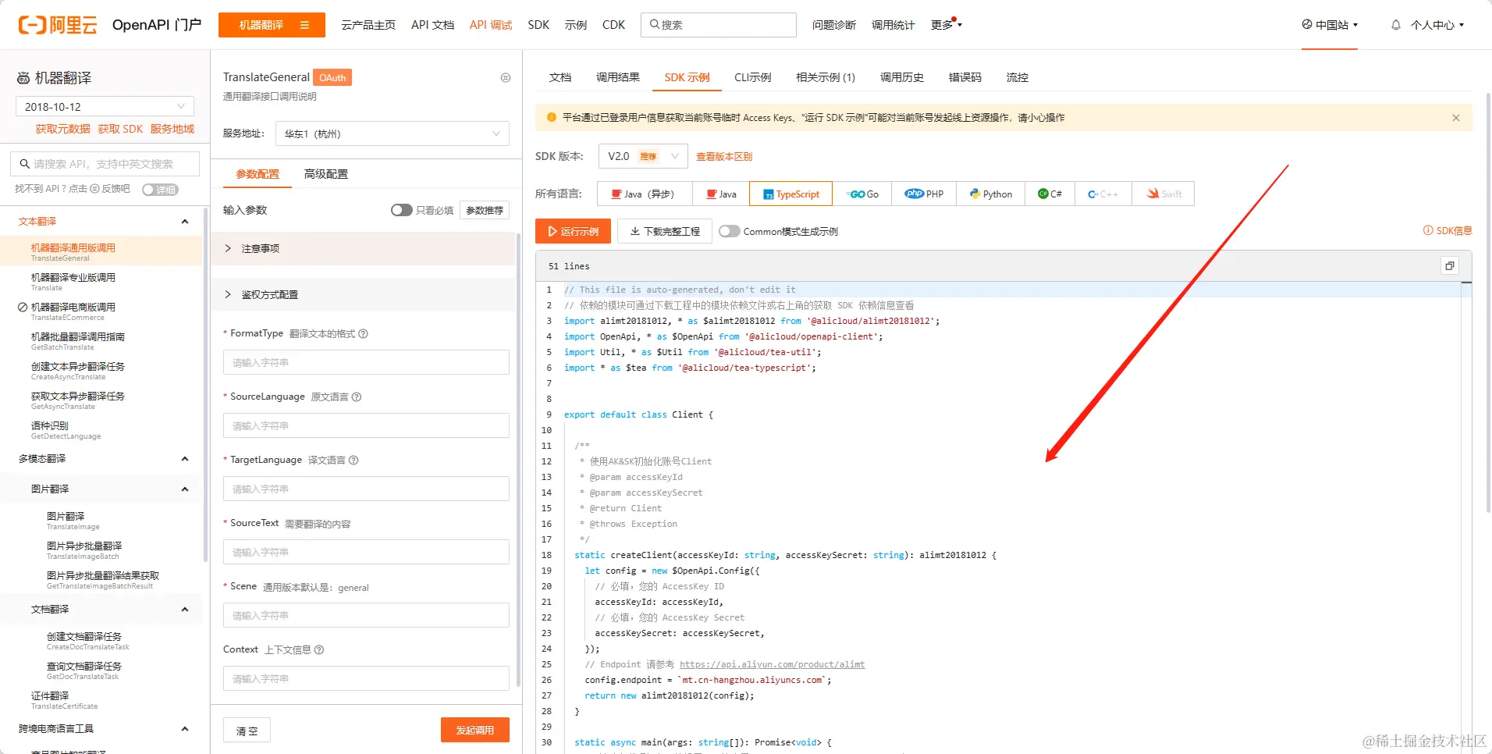Switch to the 错误码 tab
The image size is (1492, 754).
965,77
